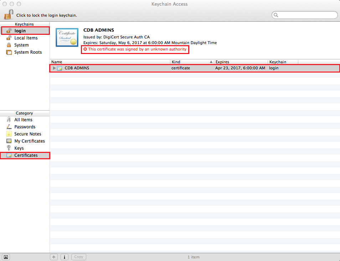Click the info button in bottom bar

coord(65,257)
